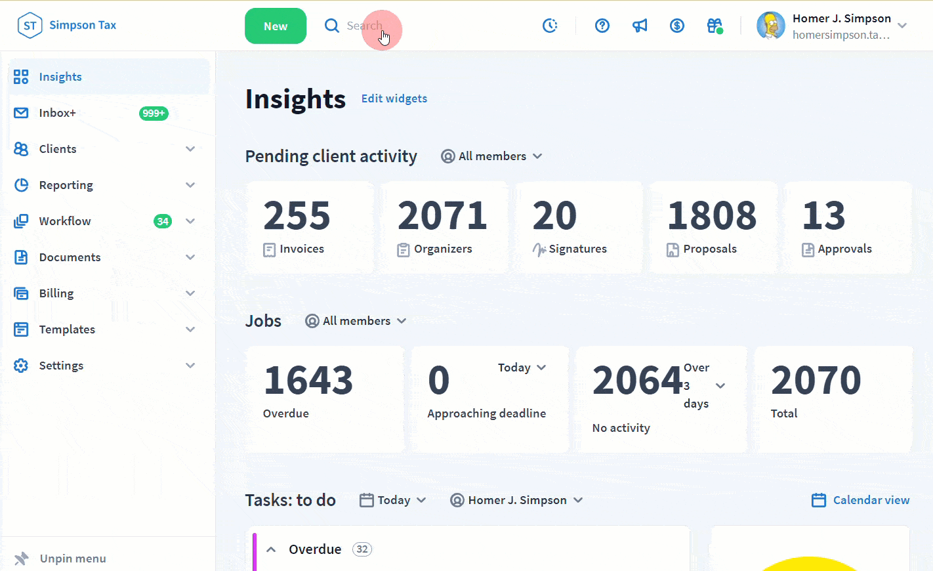This screenshot has width=933, height=571.
Task: Open the 255 Invoices widget
Action: (310, 228)
